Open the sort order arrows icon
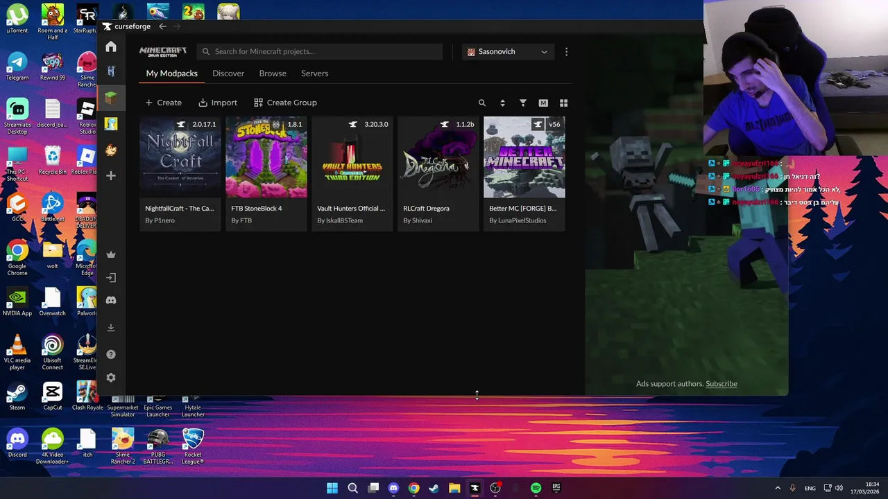 502,103
